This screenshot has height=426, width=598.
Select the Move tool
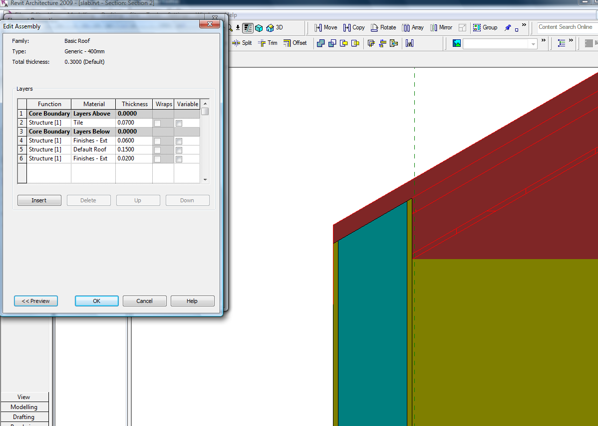coord(325,27)
